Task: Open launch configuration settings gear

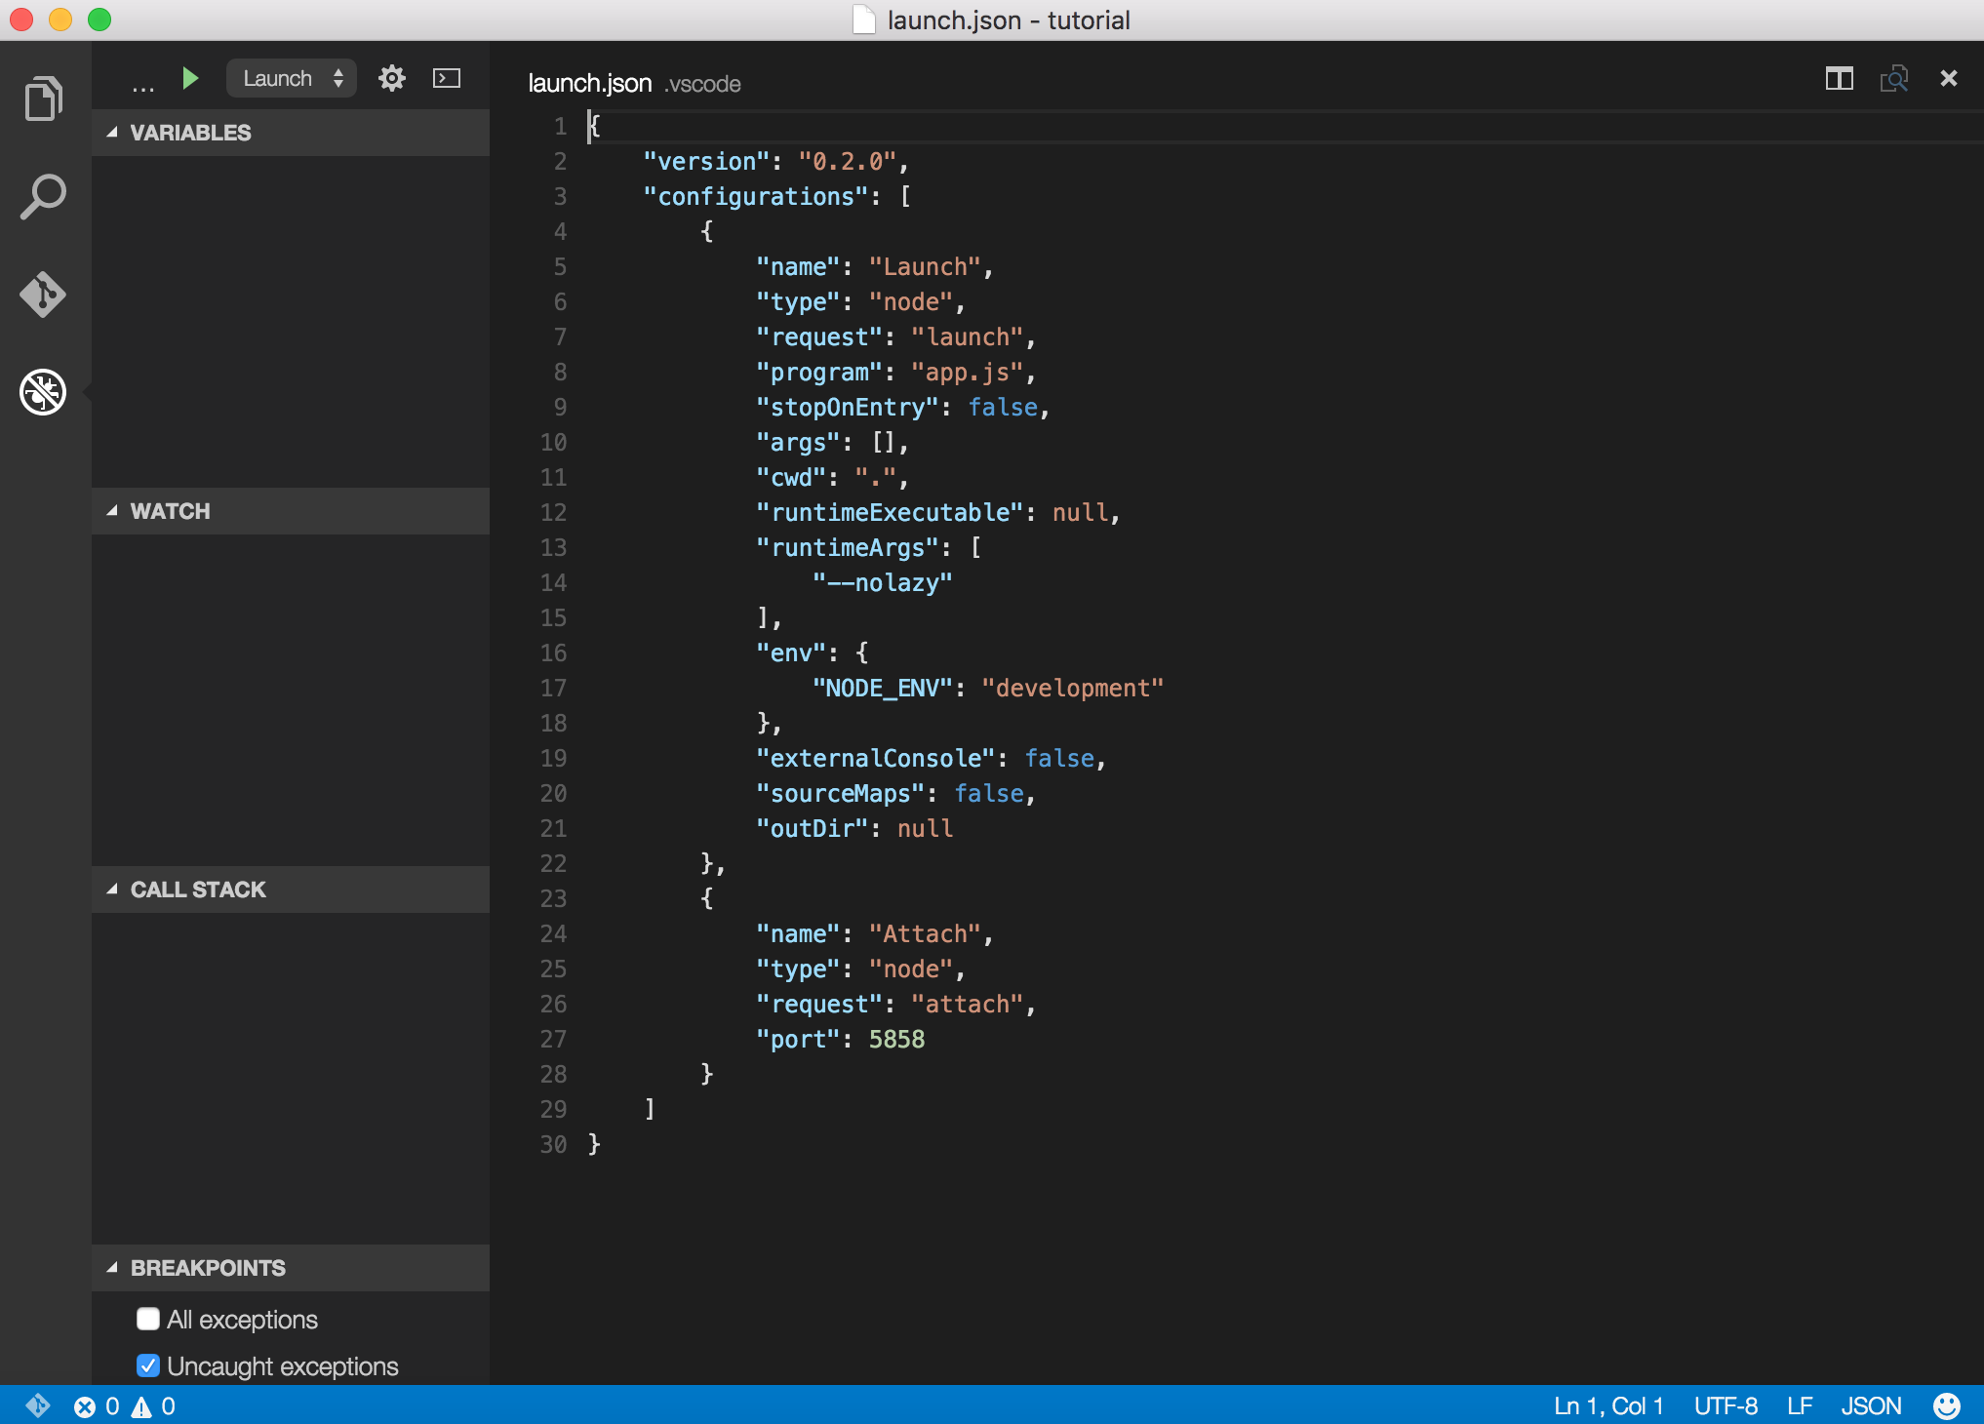Action: [392, 78]
